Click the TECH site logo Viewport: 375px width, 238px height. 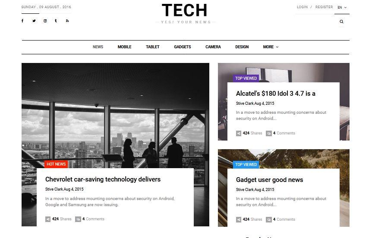pyautogui.click(x=184, y=10)
